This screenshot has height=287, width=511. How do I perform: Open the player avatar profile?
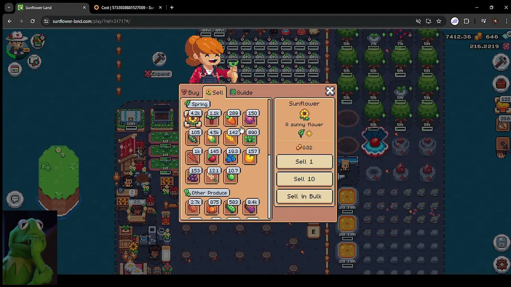click(17, 45)
